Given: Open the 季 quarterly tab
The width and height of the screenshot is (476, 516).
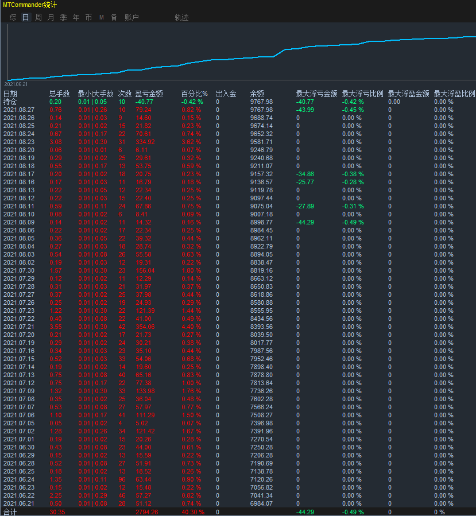Looking at the screenshot, I should tap(63, 17).
